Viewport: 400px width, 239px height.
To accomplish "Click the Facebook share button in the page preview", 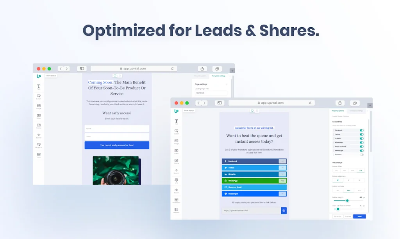I will pos(254,161).
